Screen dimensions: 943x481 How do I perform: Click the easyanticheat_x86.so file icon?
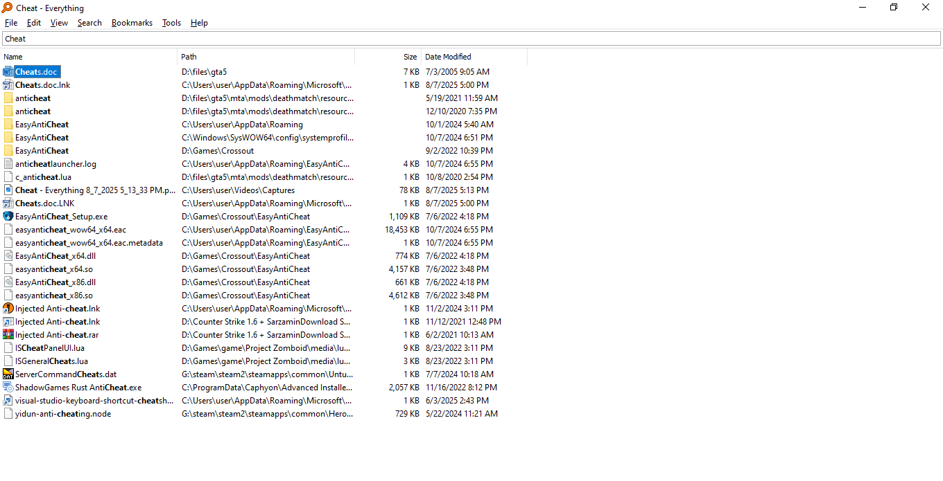(8, 296)
